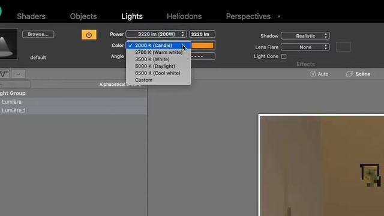Viewport: 384px width, 216px height.
Task: Open the Heliodons tab
Action: pos(184,16)
